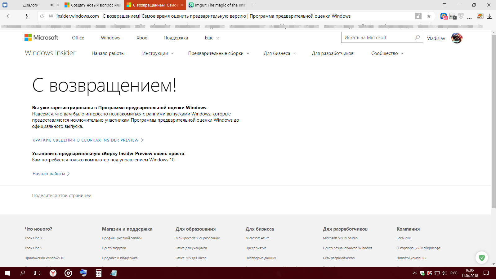
Task: Open the extension with badge 1
Action: 453,16
